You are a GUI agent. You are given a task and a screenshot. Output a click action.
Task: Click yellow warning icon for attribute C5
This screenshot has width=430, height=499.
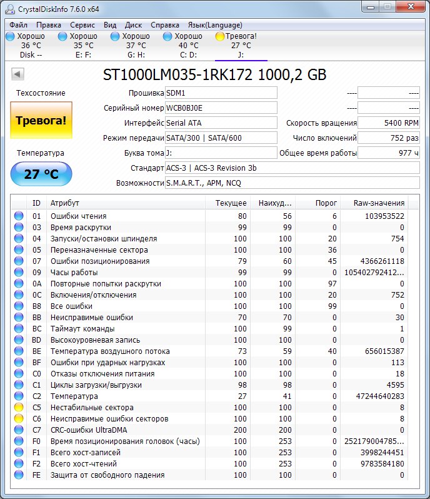coord(19,407)
